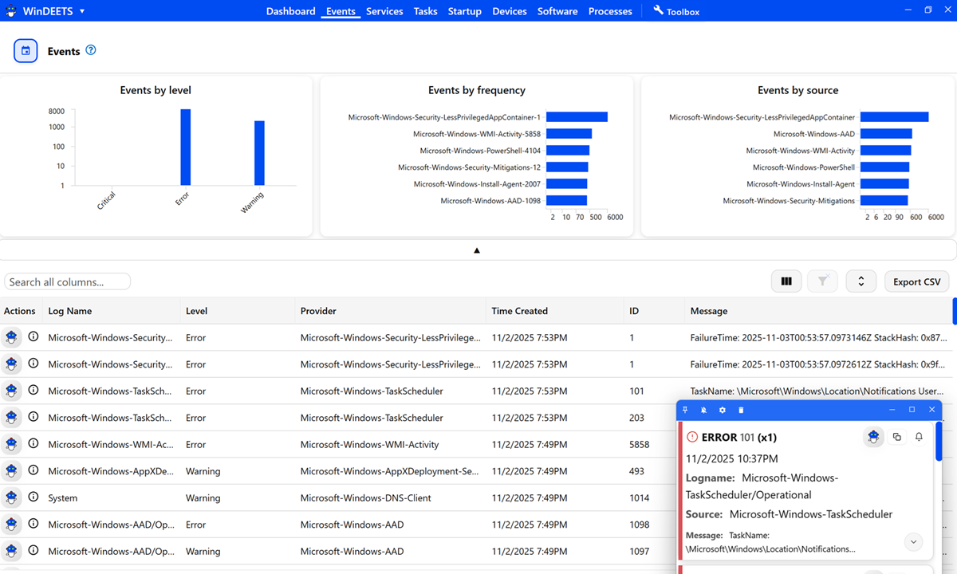Switch to the Dashboard tab
The width and height of the screenshot is (957, 574).
290,11
